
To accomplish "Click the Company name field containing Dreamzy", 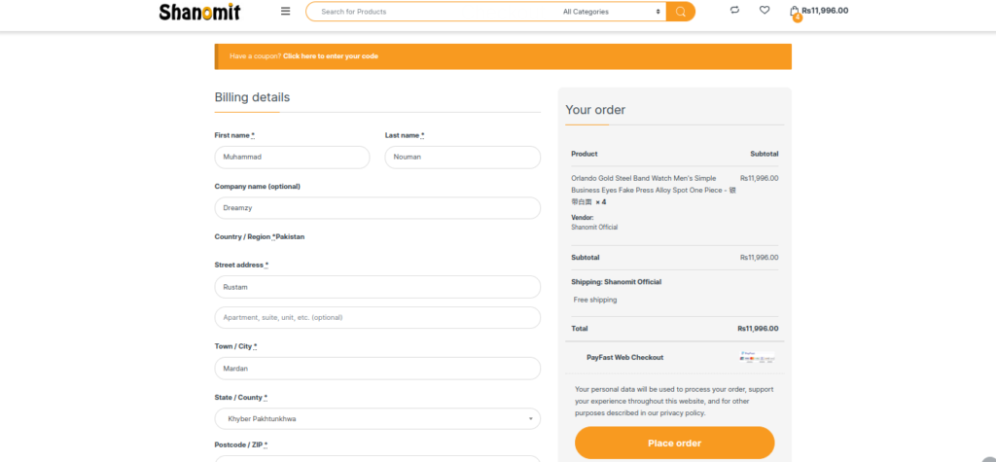I will pos(377,208).
